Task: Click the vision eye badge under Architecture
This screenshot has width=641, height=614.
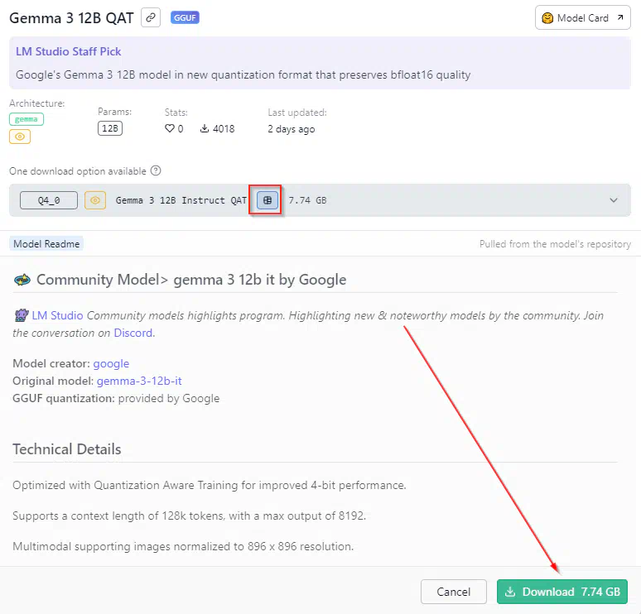Action: [x=20, y=137]
